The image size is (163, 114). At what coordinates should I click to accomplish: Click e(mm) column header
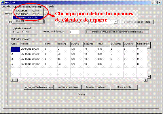[x=51, y=44]
